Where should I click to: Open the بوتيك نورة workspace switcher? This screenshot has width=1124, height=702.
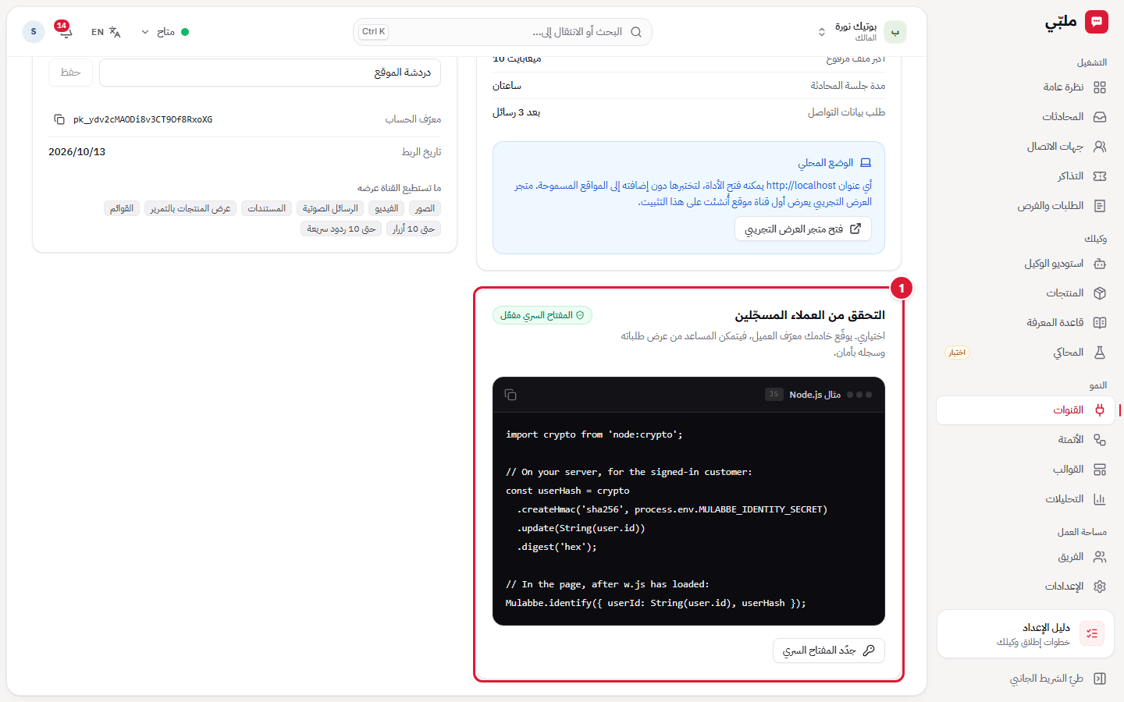point(861,32)
